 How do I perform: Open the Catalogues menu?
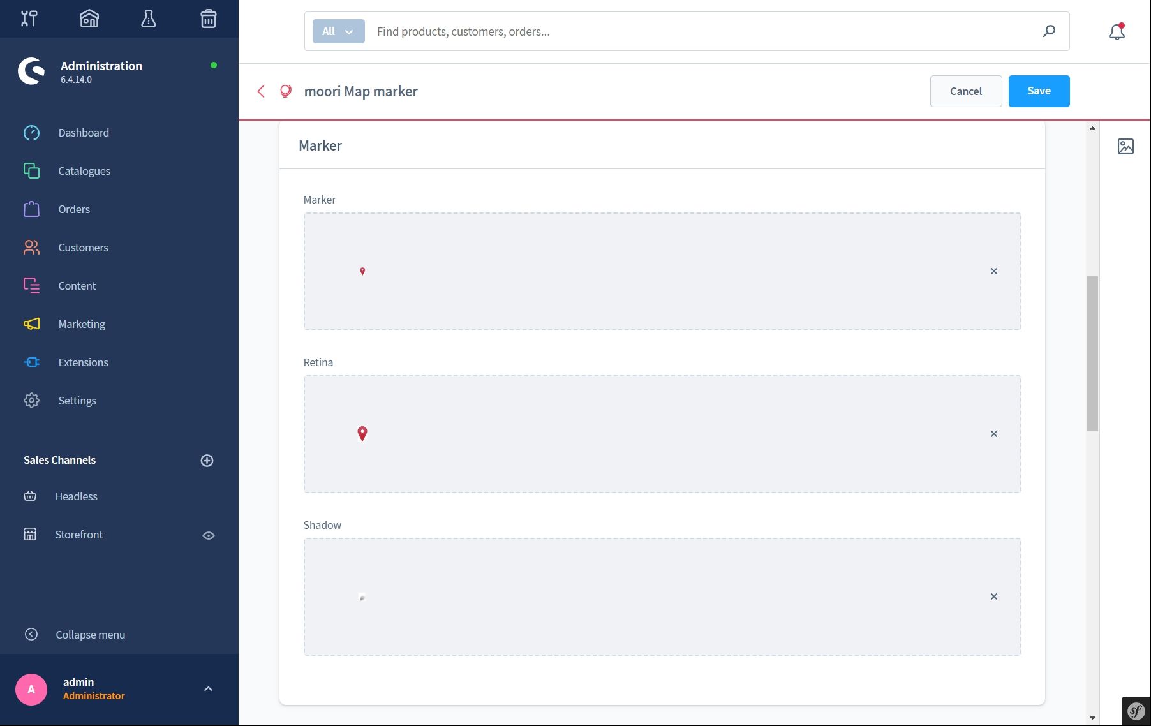[x=84, y=171]
